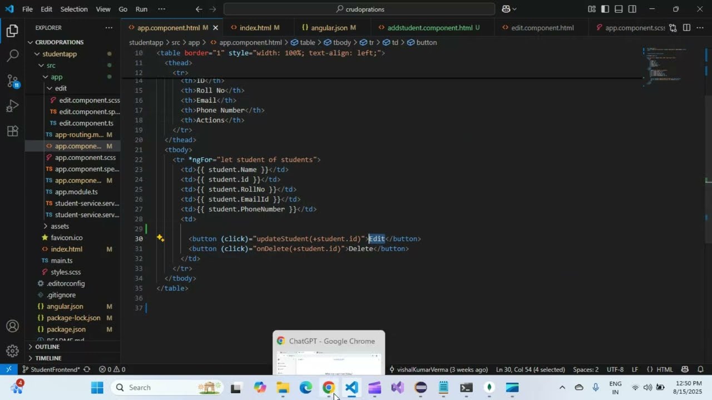The width and height of the screenshot is (712, 400).
Task: Switch to the edit.component.html tab
Action: click(542, 28)
